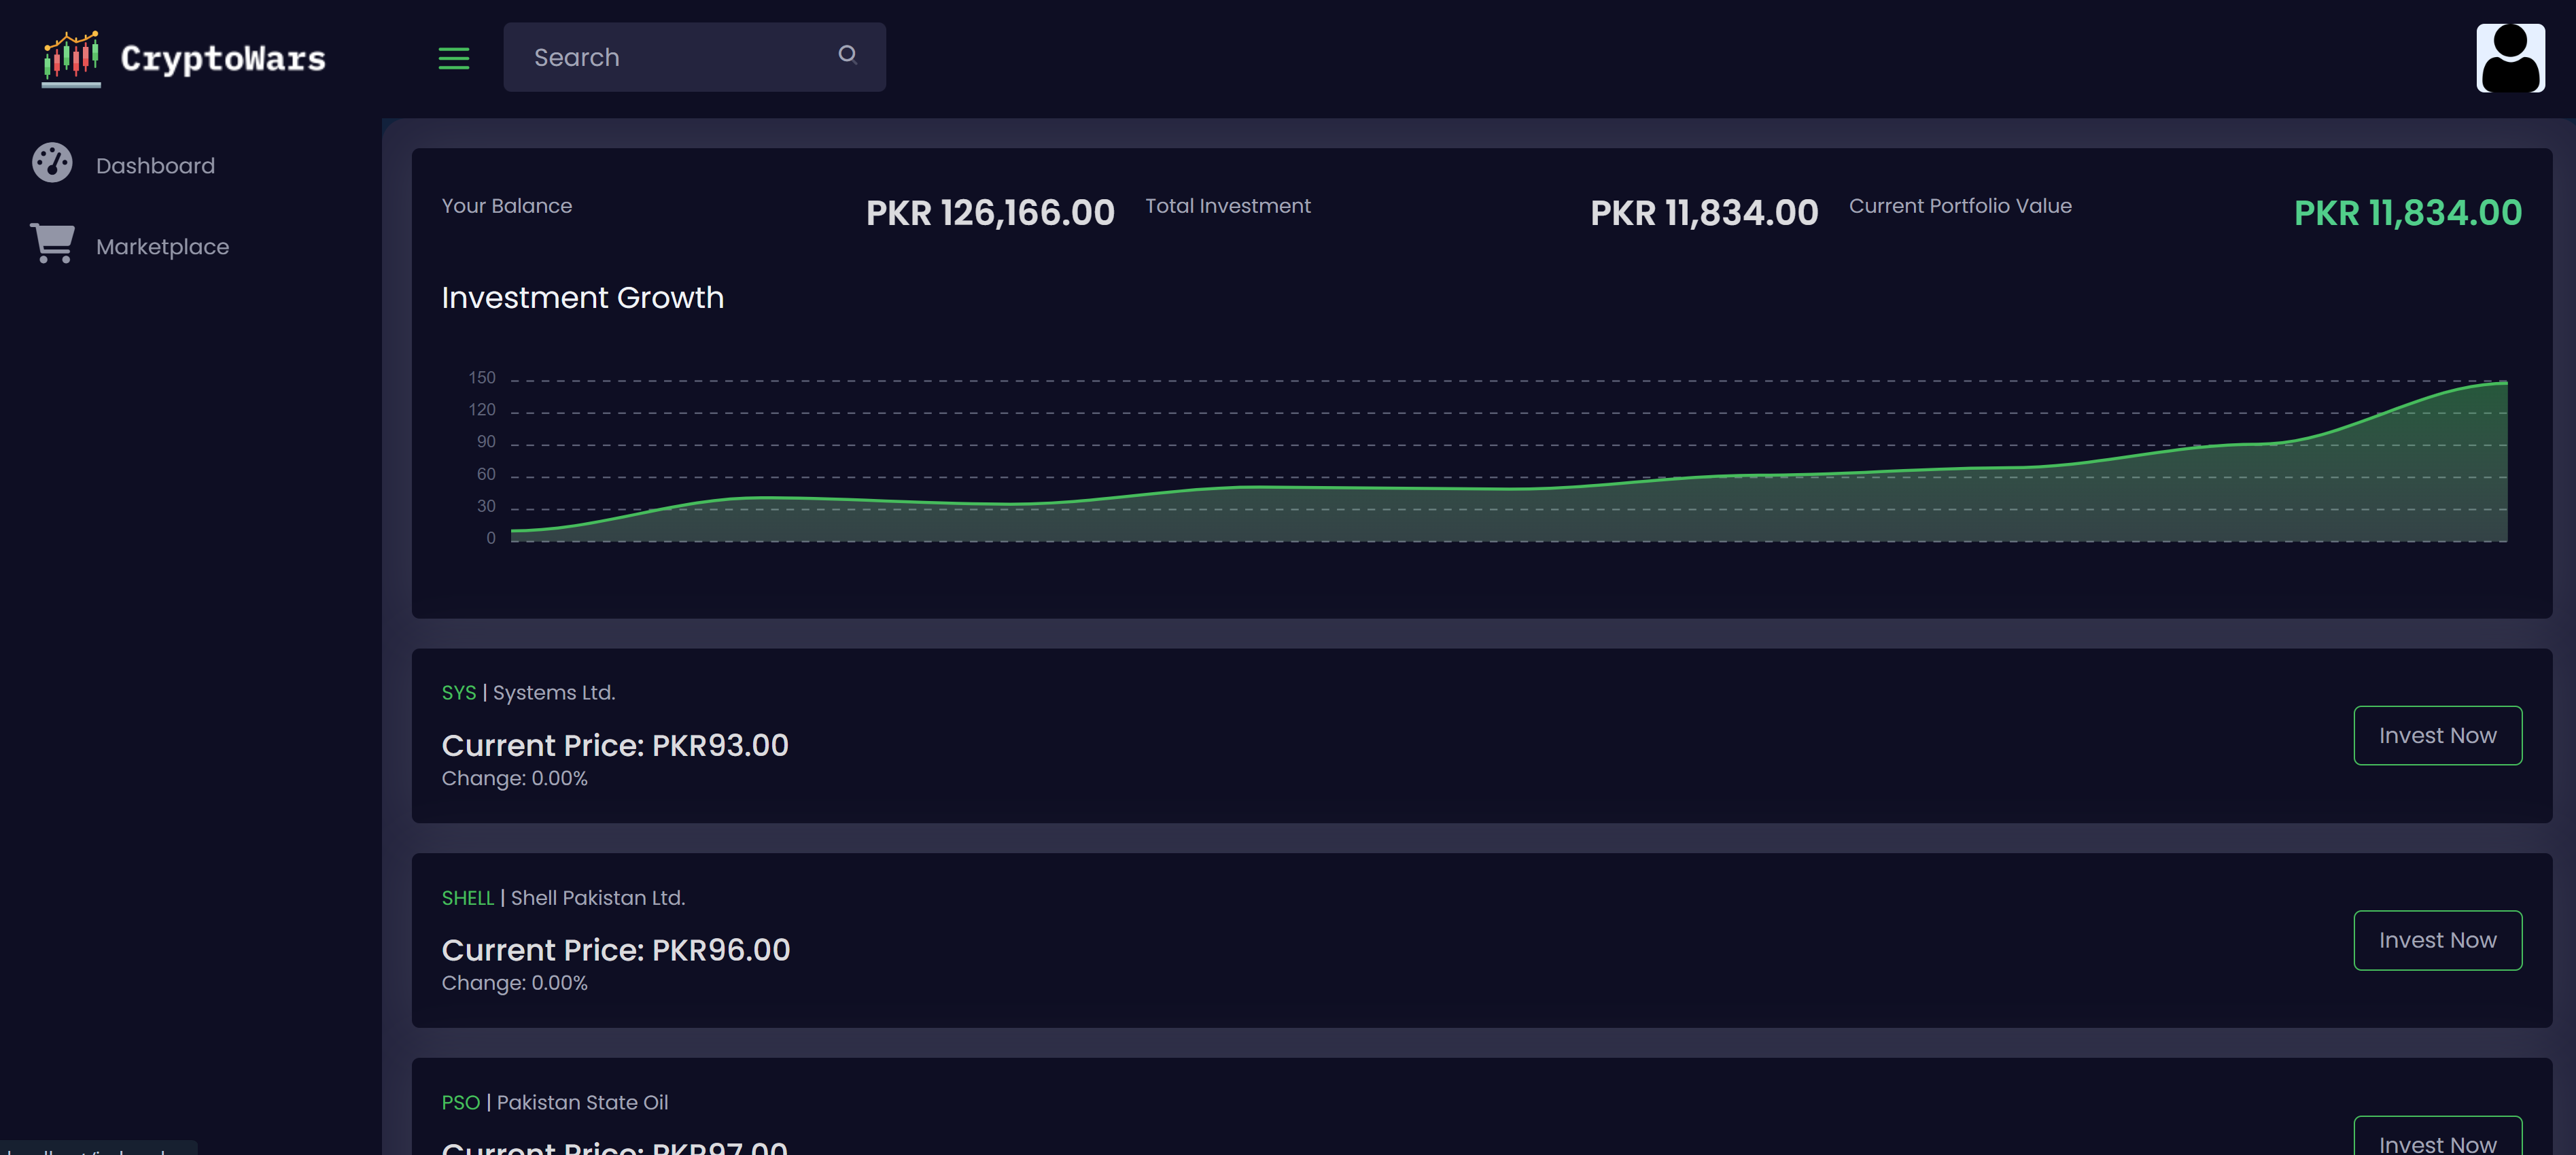Click the Marketplace cart icon
The height and width of the screenshot is (1155, 2576).
[x=52, y=243]
